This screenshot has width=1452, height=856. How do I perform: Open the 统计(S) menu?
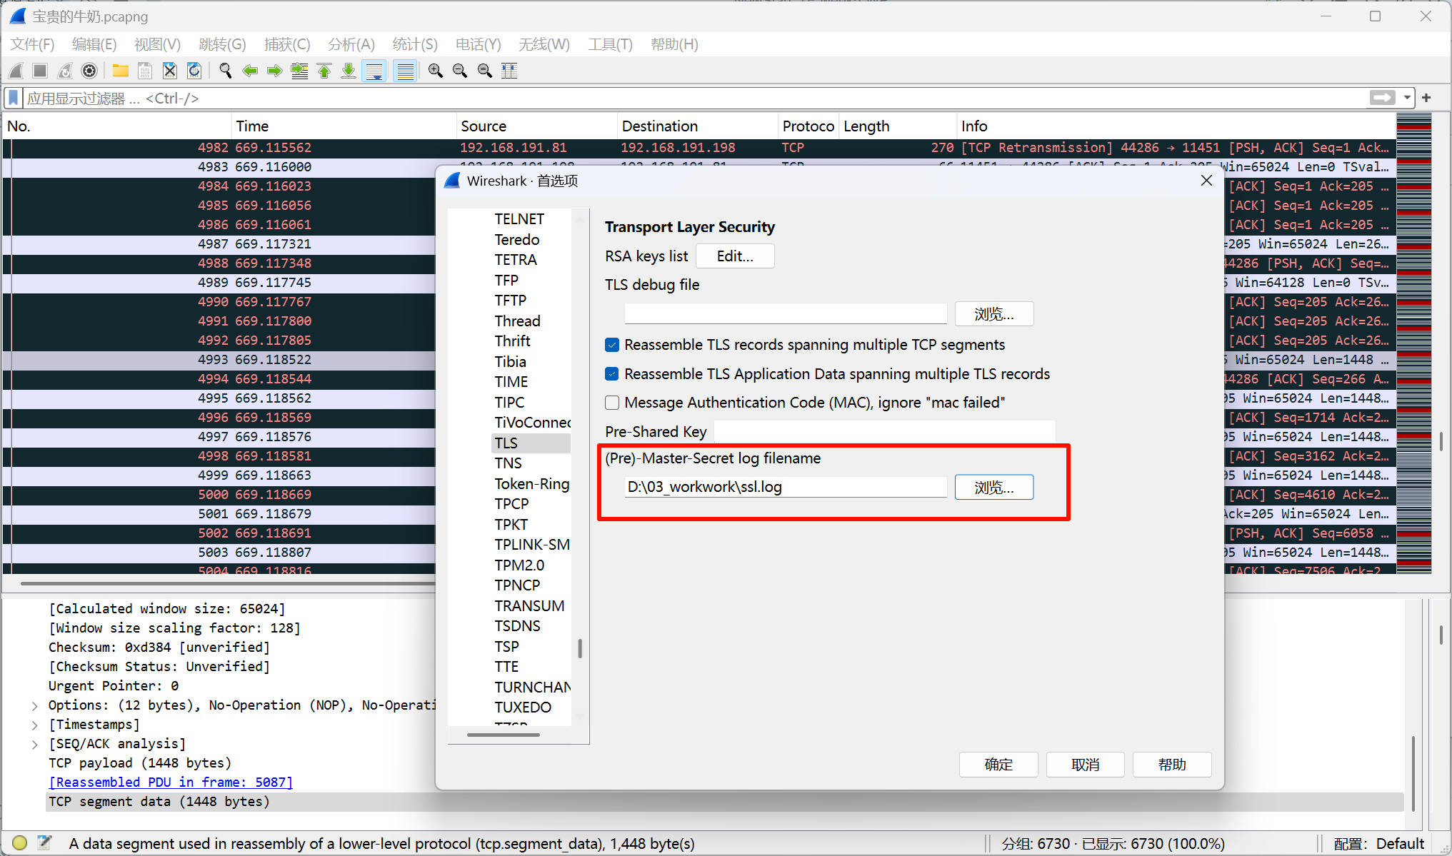coord(415,44)
